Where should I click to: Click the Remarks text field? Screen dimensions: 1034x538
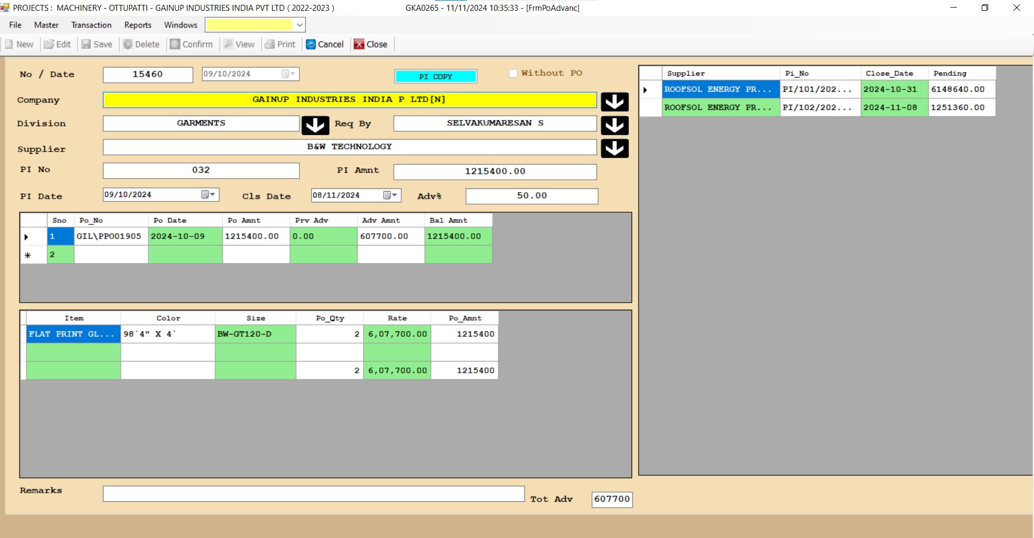313,494
